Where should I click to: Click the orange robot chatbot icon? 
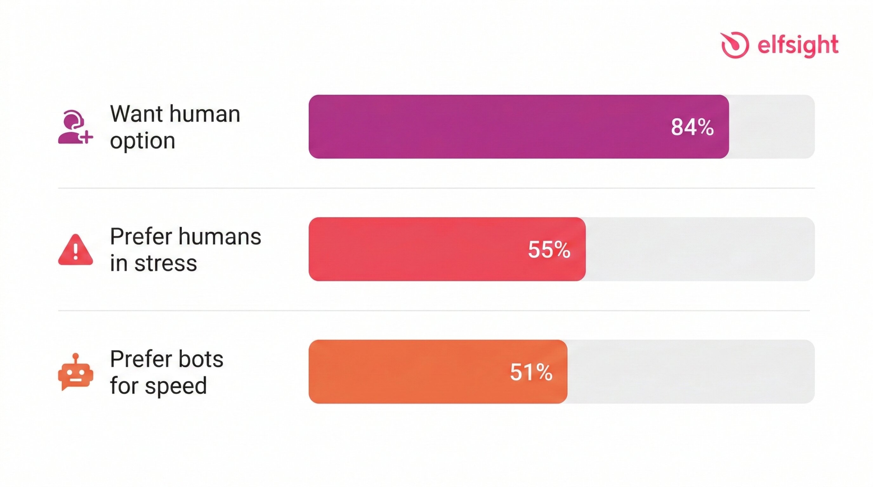[x=75, y=372]
